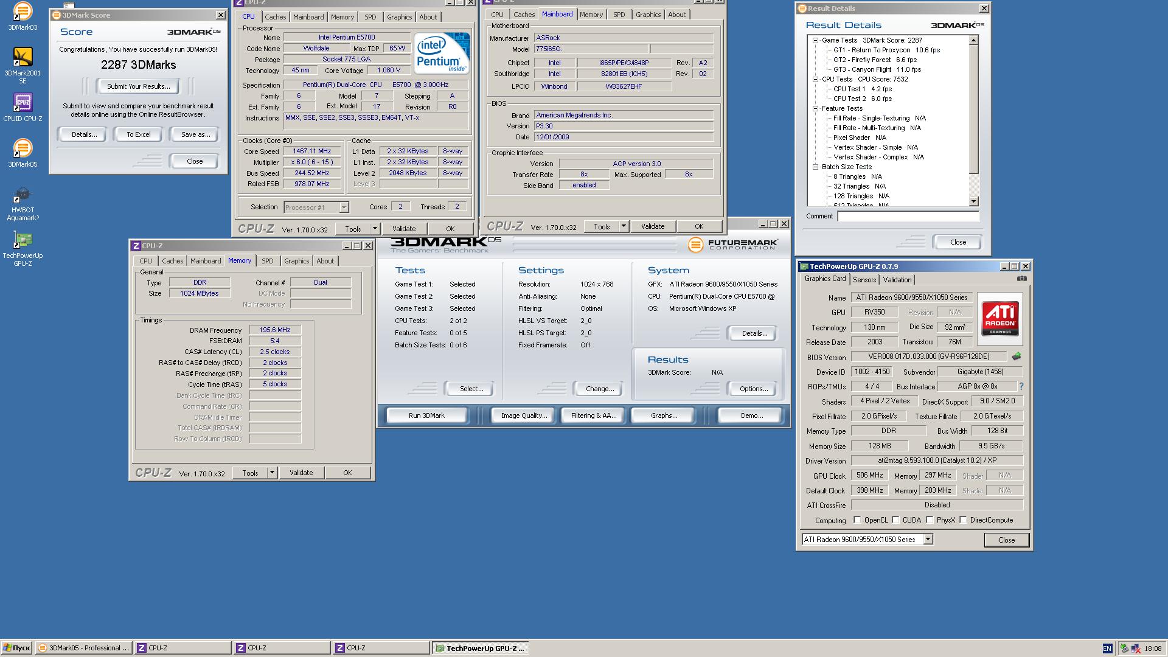Click the disconnected network tray icon
The image size is (1168, 657).
pos(1136,648)
